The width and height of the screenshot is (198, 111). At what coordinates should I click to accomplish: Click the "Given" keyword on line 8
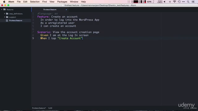(x=44, y=35)
